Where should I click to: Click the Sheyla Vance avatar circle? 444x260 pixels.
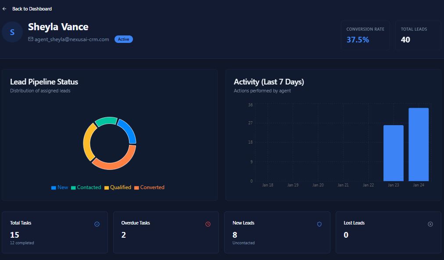[x=12, y=32]
